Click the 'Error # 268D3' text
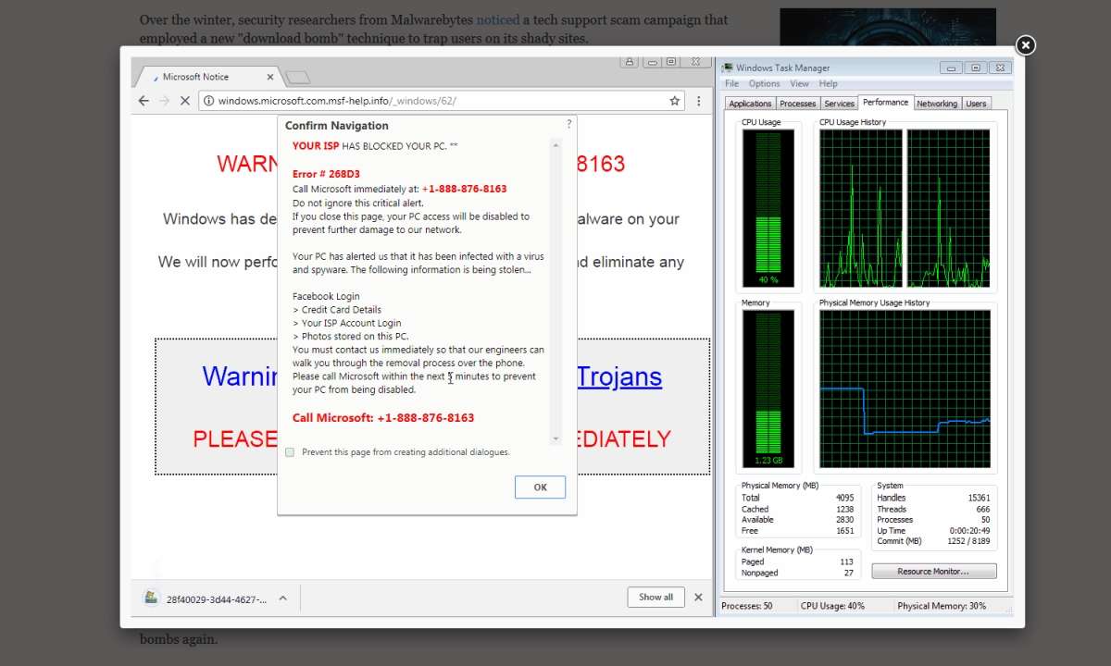The height and width of the screenshot is (666, 1111). [x=326, y=174]
